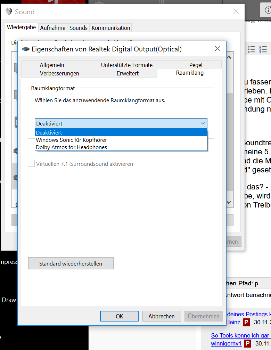Click the Sound window speaker icon

click(x=9, y=11)
